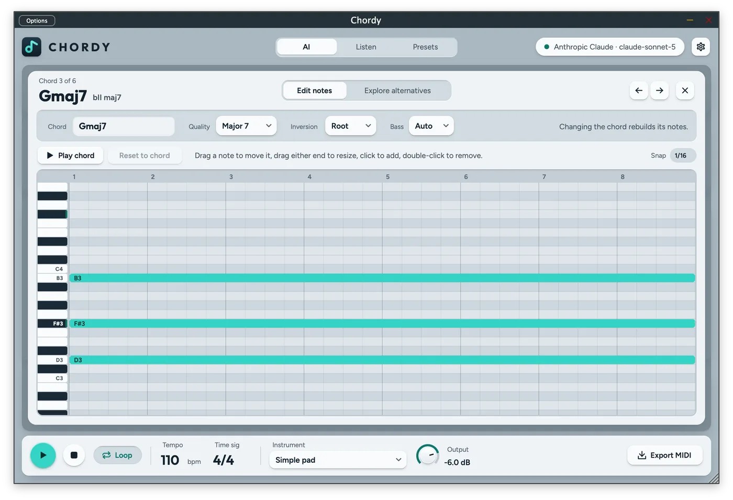Adjust the Output volume knob

click(427, 455)
